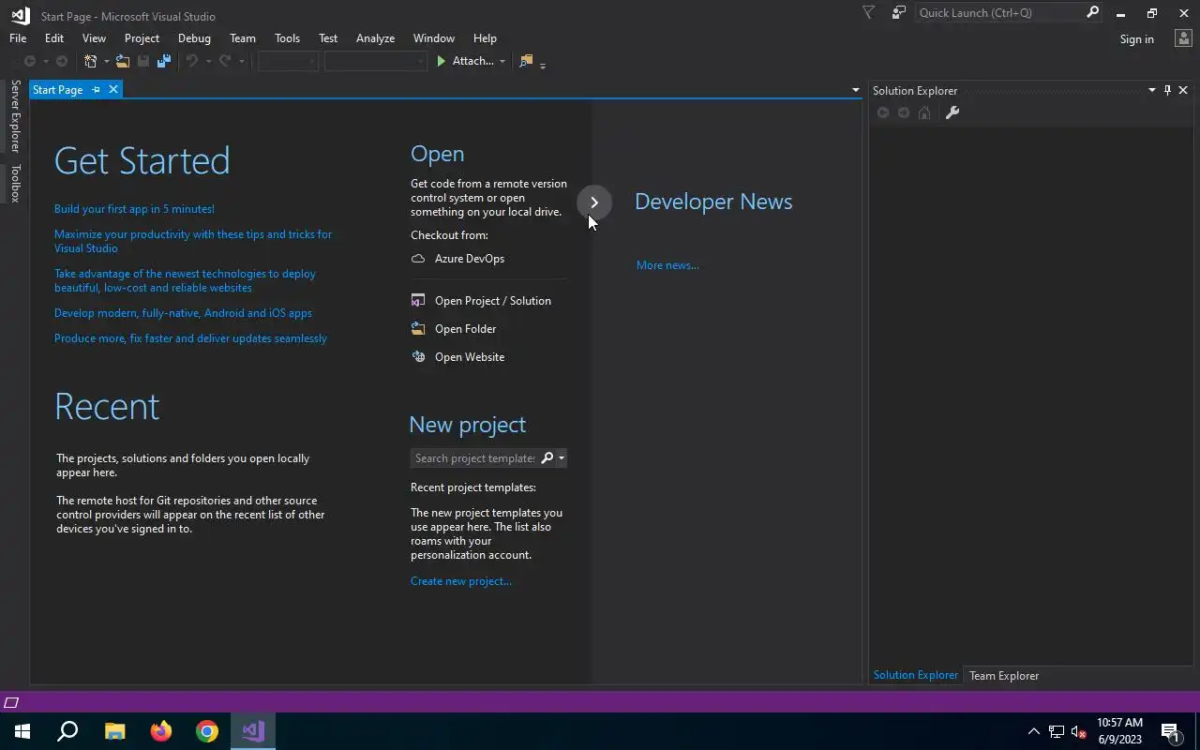Open the Tools menu

[287, 38]
